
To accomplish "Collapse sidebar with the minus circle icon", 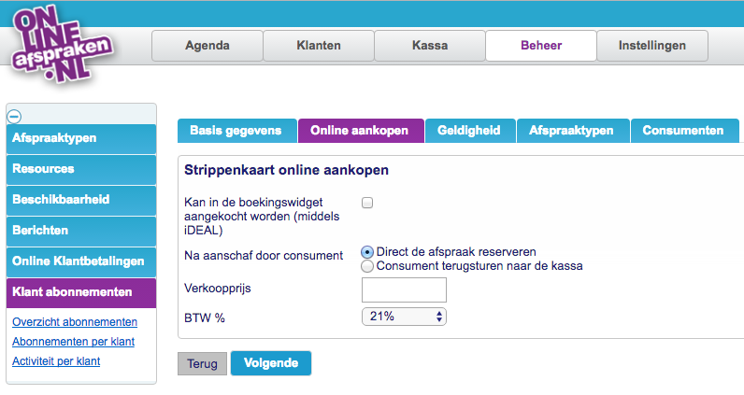I will tap(14, 116).
